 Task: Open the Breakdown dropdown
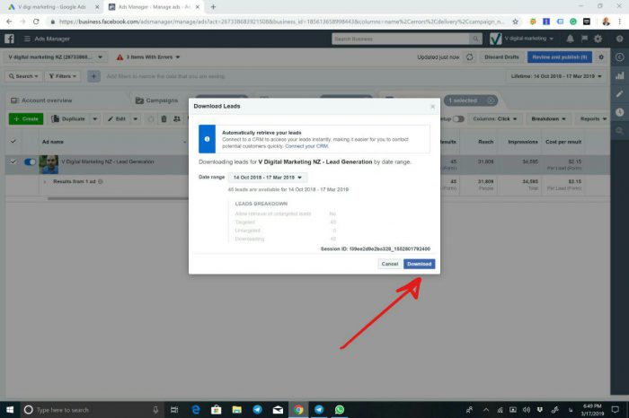coord(548,118)
